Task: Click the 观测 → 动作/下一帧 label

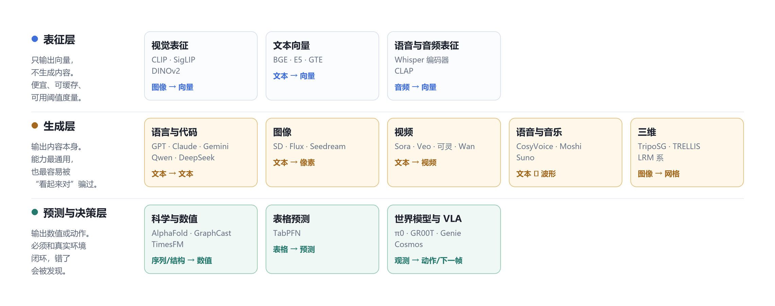Action: click(x=428, y=260)
